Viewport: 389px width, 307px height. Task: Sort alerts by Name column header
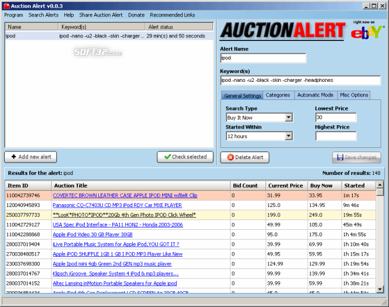pos(32,27)
